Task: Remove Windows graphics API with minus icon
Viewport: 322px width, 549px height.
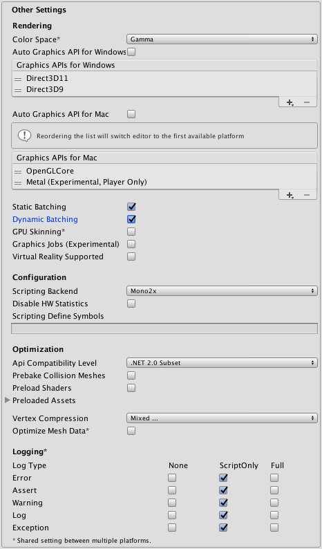Action: pos(307,102)
